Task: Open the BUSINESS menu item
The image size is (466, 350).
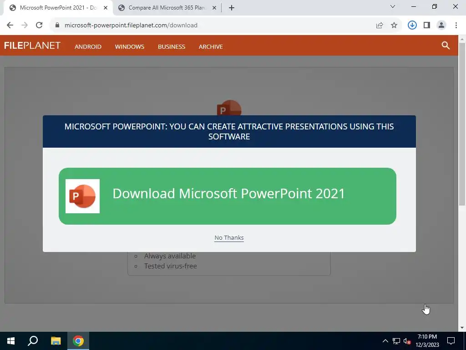Action: (x=172, y=47)
